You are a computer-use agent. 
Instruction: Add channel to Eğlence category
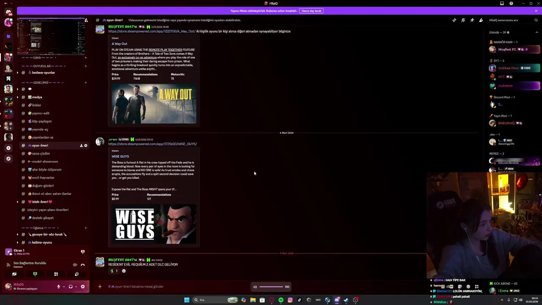coord(86,228)
